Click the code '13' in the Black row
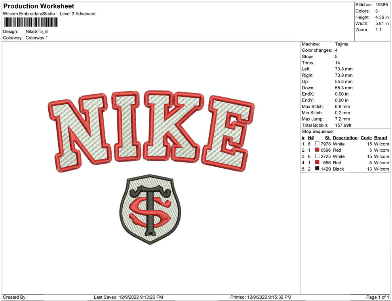The image size is (392, 301). [x=369, y=169]
